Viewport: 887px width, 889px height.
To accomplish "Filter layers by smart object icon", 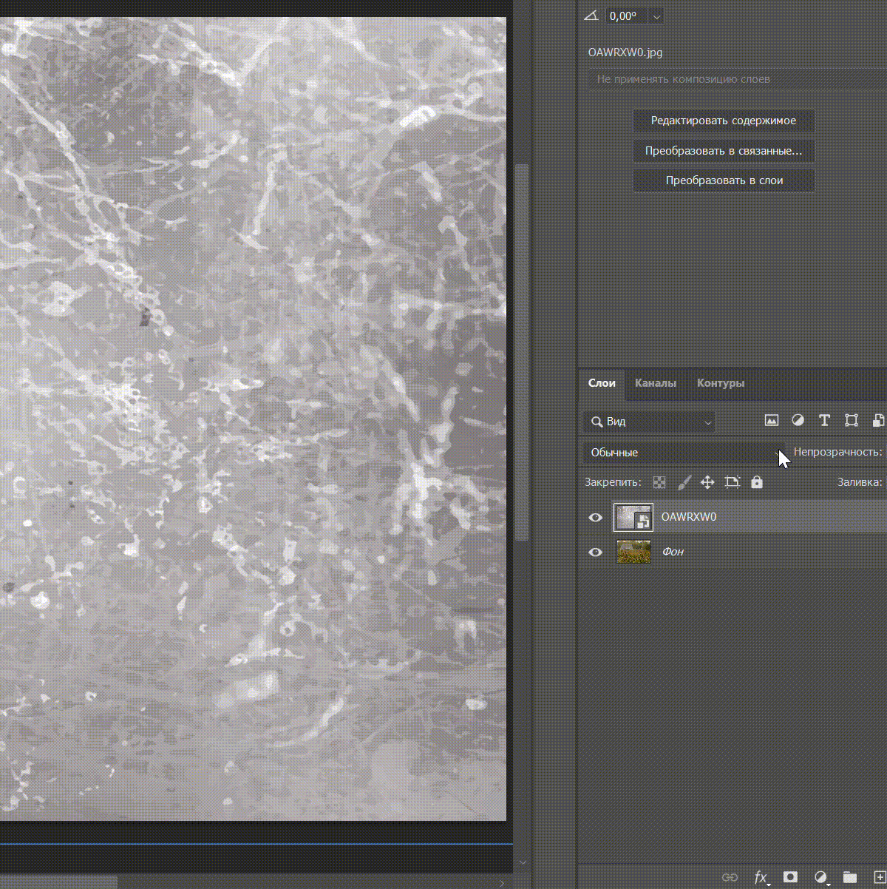I will 878,421.
